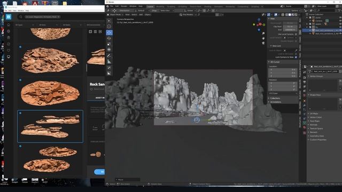
Task: Click the Bridge home sidebar icon
Action: pyautogui.click(x=9, y=25)
